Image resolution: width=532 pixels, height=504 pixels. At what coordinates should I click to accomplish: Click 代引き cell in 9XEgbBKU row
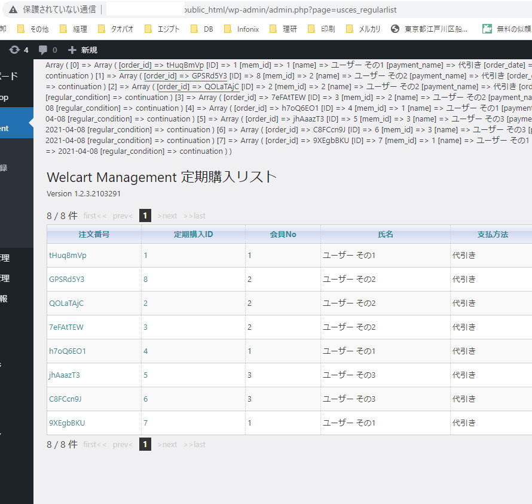click(x=464, y=423)
